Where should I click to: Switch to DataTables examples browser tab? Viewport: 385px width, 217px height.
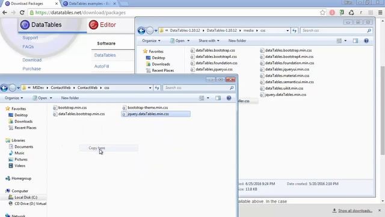(89, 4)
